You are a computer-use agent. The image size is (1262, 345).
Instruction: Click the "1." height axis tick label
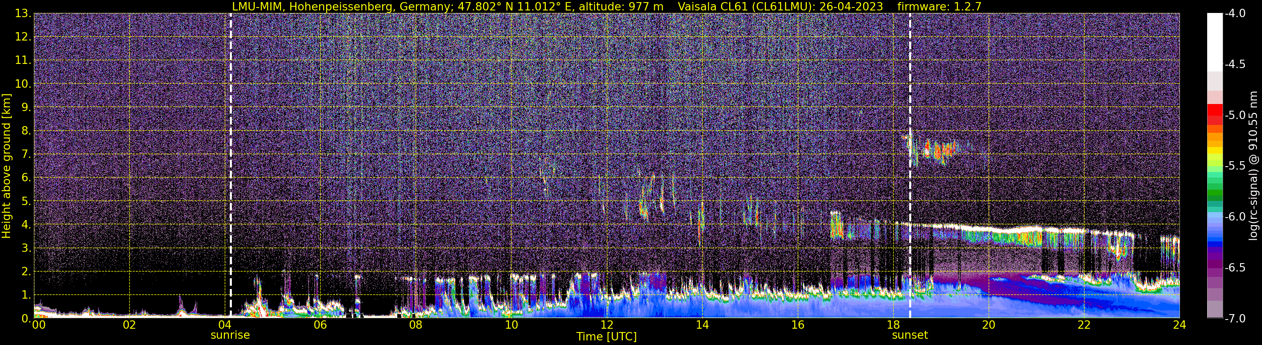[x=26, y=295]
